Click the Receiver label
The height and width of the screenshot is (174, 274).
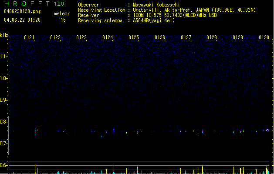[88, 15]
